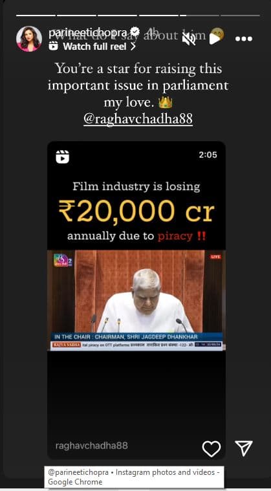Expand the chevron after Watch full reel
This screenshot has height=491, width=271.
point(133,47)
